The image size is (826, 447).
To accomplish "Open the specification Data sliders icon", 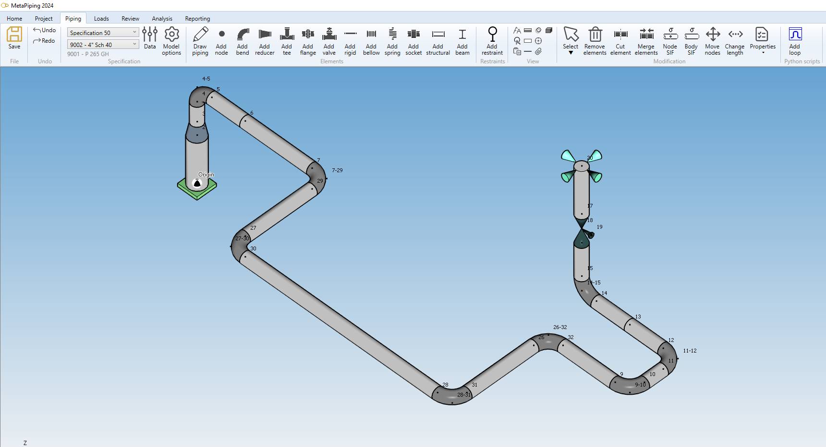I will point(150,38).
